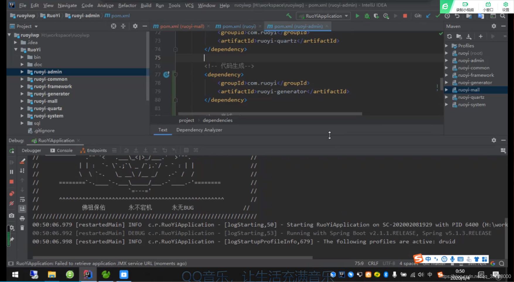
Task: Commit changes with the green Git checkmark
Action: [438, 16]
